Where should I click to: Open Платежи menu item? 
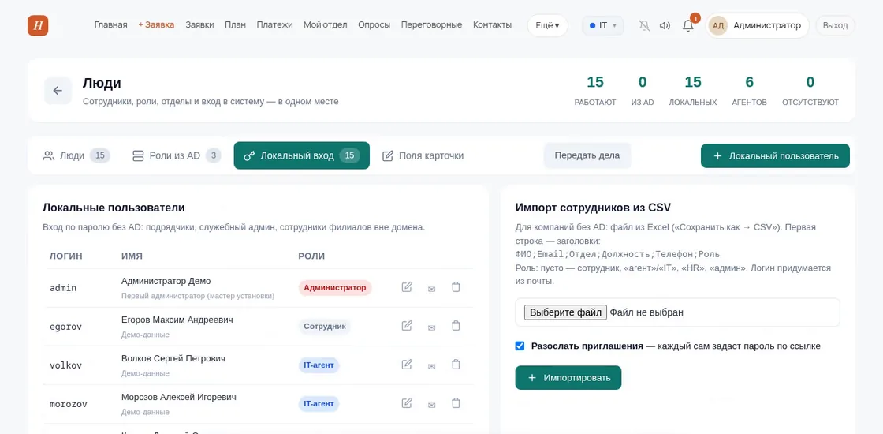click(275, 24)
